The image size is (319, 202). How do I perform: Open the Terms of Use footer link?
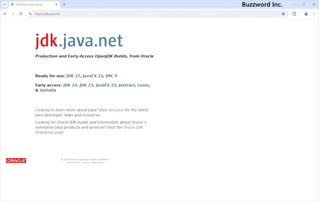[73, 162]
